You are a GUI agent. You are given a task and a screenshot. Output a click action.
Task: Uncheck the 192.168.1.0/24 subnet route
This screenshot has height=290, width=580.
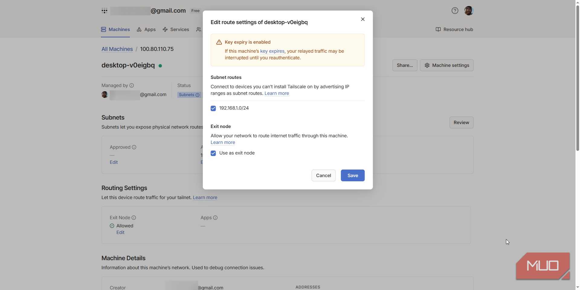click(x=213, y=108)
